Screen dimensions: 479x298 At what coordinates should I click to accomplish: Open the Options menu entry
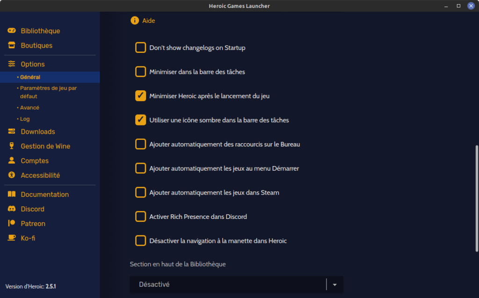33,64
